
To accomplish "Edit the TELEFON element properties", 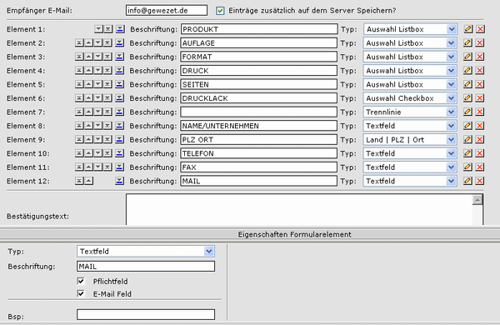I will tap(467, 153).
